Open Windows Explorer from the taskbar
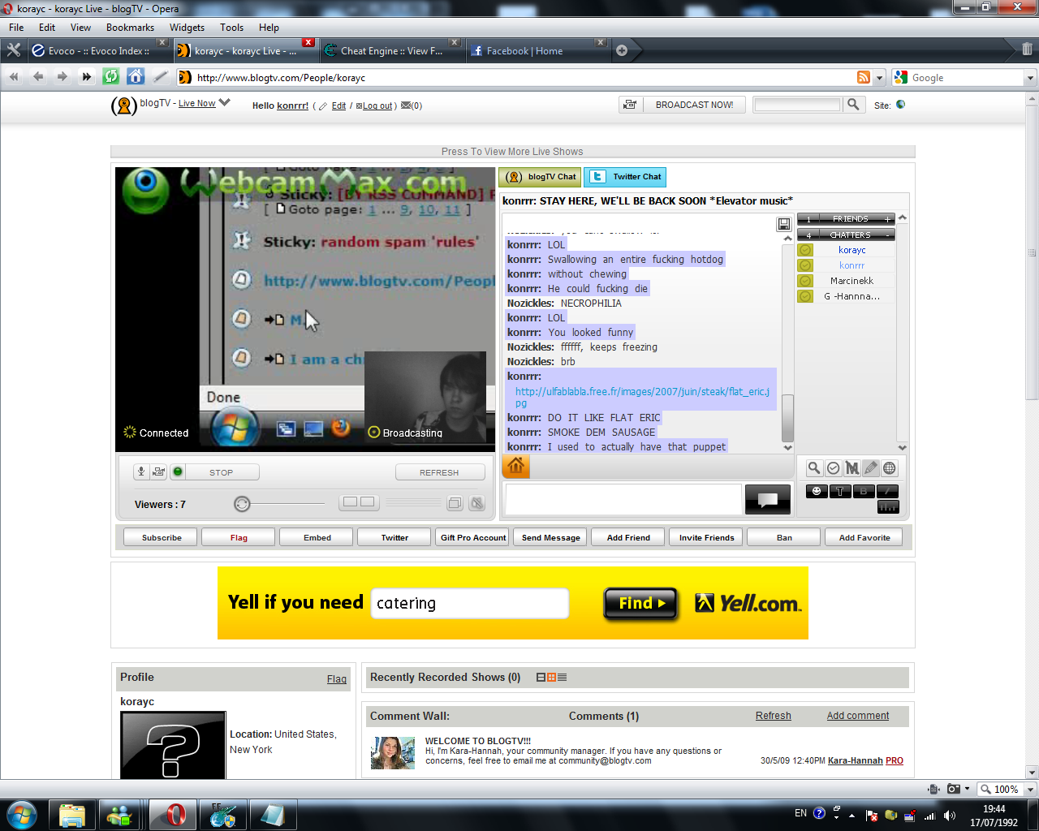The width and height of the screenshot is (1039, 831). pyautogui.click(x=72, y=815)
